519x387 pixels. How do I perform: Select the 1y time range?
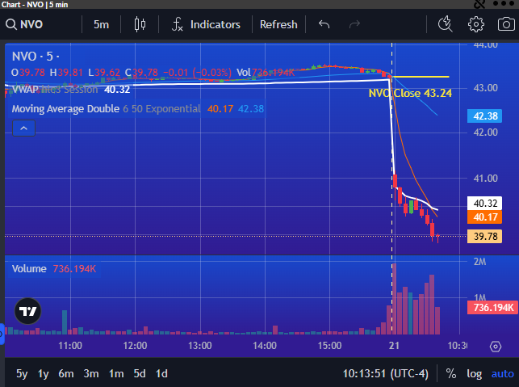(x=43, y=374)
